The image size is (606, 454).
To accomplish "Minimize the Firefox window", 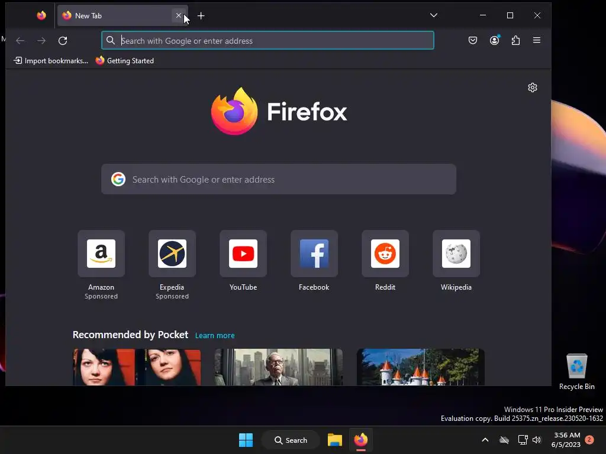I will (483, 15).
